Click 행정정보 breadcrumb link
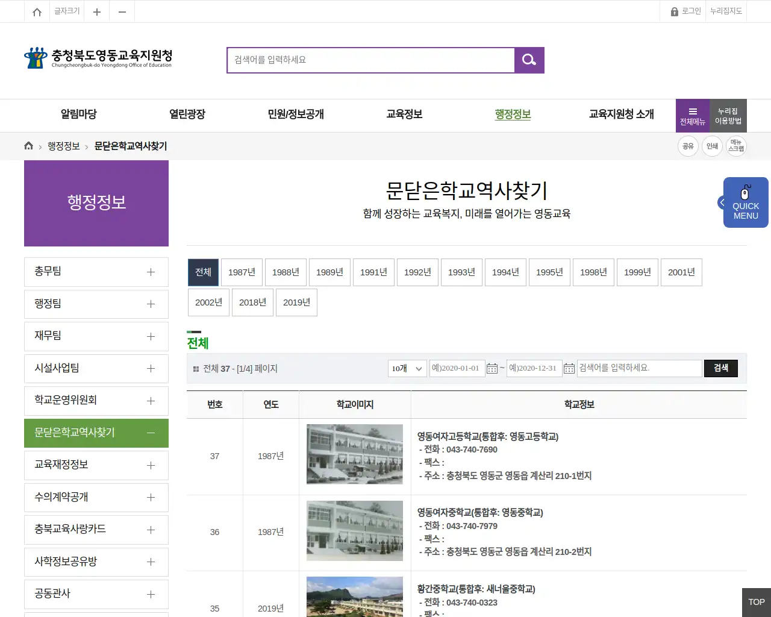The image size is (771, 617). [64, 146]
